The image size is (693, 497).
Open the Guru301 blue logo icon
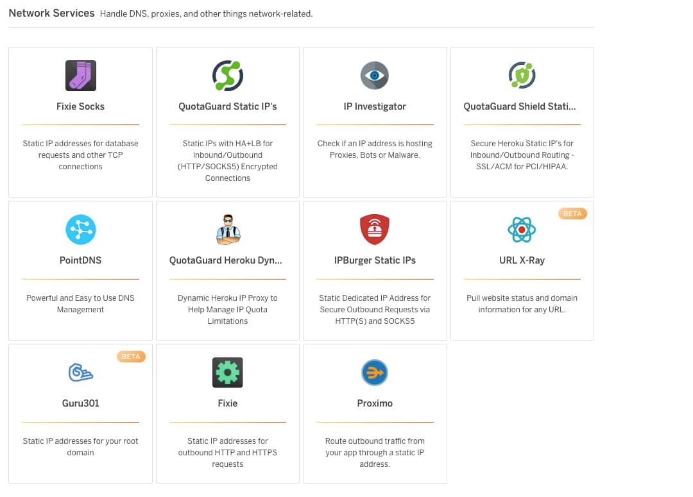pos(80,373)
